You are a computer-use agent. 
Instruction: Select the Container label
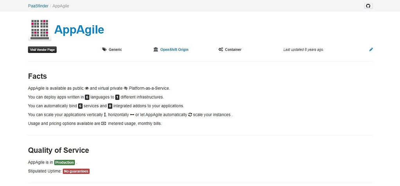click(233, 50)
